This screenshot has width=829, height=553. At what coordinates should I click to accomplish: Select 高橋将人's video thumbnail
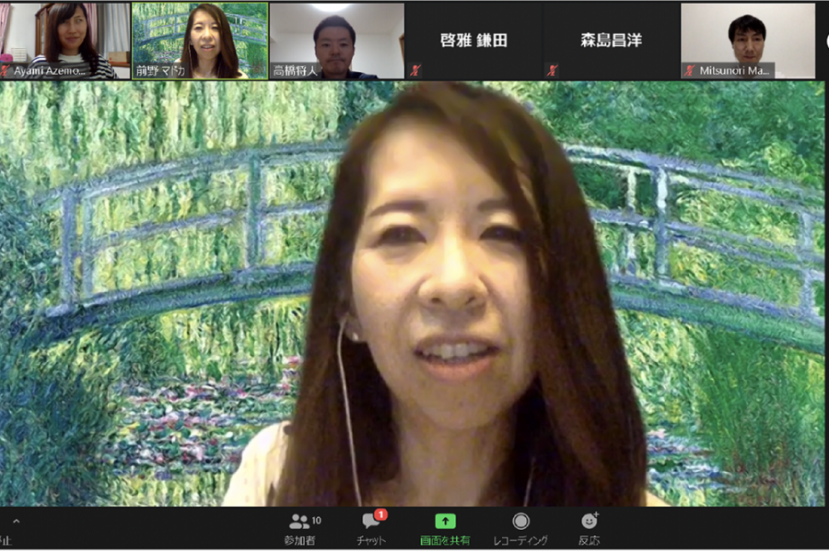(337, 41)
